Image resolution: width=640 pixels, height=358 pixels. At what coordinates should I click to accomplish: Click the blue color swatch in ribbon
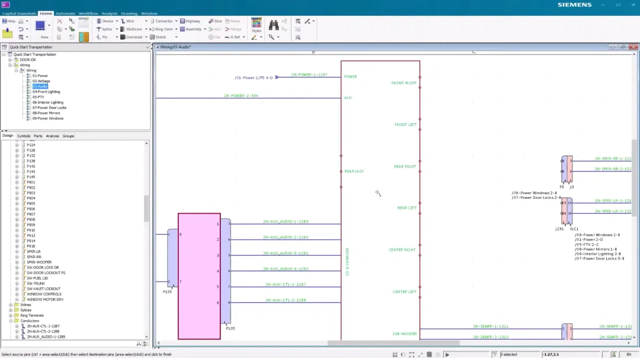click(x=40, y=25)
